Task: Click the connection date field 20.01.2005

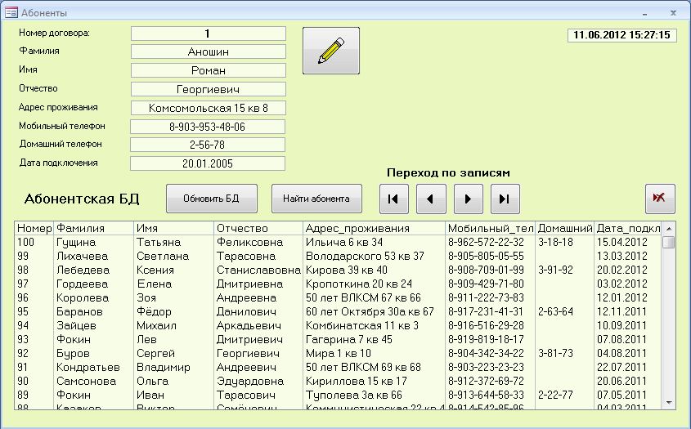Action: point(208,163)
